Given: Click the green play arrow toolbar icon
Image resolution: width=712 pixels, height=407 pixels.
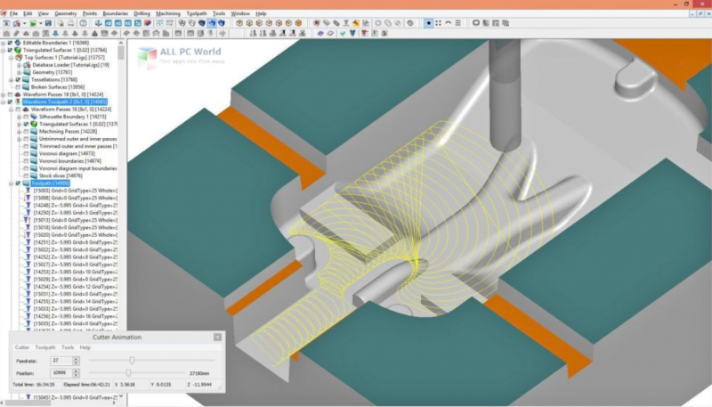Looking at the screenshot, I should (34, 23).
